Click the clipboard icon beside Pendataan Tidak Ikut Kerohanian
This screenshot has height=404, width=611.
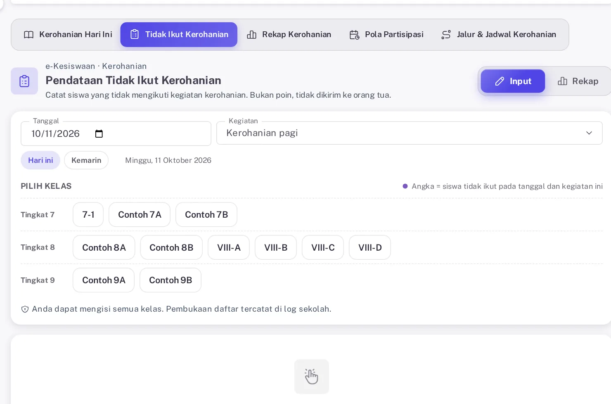pyautogui.click(x=24, y=81)
